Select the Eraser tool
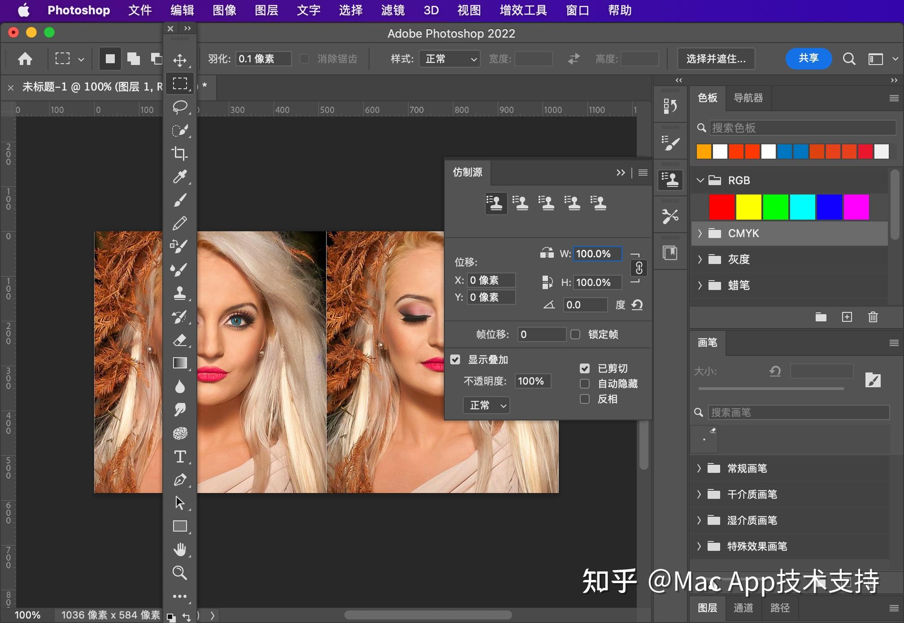904x623 pixels. tap(180, 340)
